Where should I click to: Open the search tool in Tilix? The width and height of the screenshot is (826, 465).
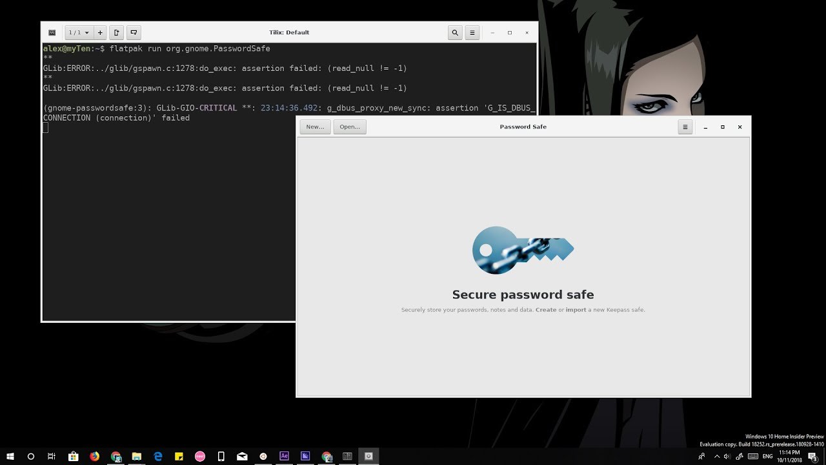tap(455, 32)
